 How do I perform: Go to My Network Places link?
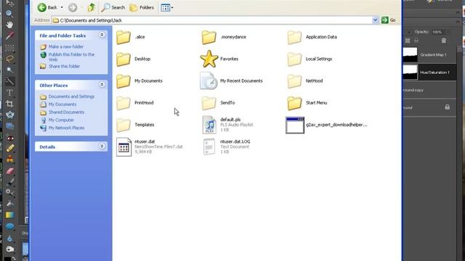coord(66,128)
